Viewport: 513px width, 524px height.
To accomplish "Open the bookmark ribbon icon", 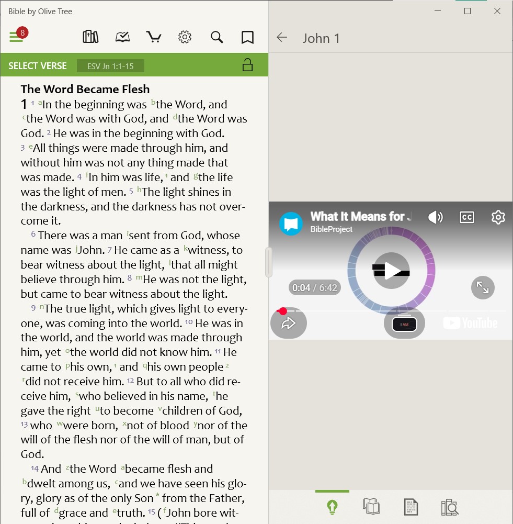I will coord(247,37).
